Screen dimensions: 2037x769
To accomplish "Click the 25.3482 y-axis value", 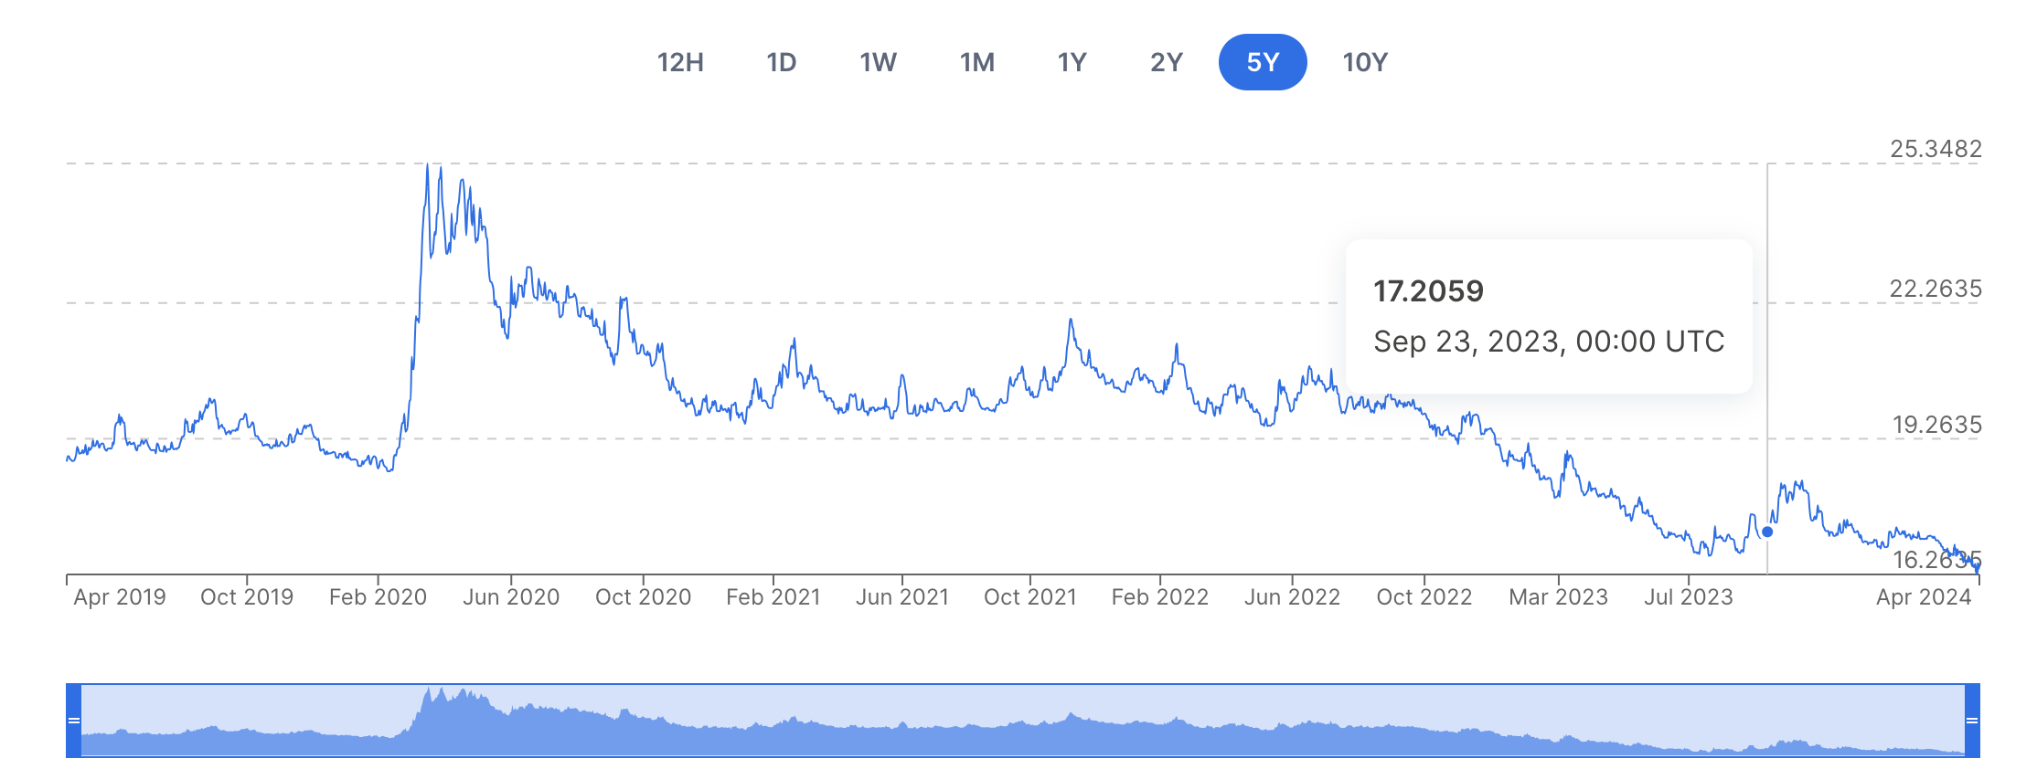I will (1936, 149).
